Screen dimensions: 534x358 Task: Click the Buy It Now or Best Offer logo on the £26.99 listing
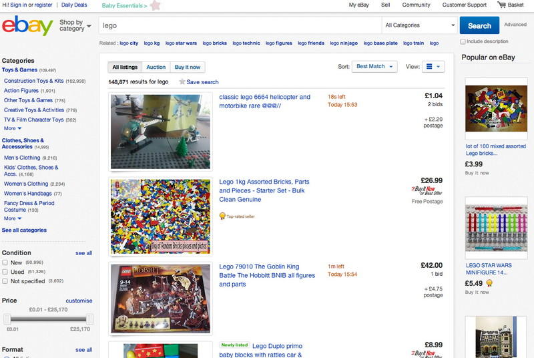point(427,191)
